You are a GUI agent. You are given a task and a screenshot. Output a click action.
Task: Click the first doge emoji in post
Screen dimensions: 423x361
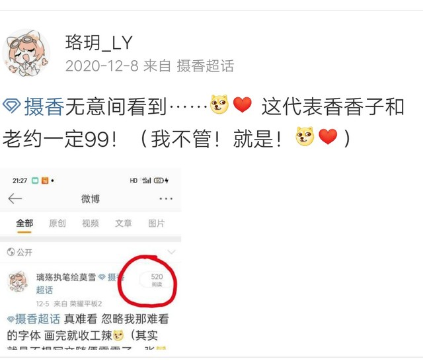219,104
